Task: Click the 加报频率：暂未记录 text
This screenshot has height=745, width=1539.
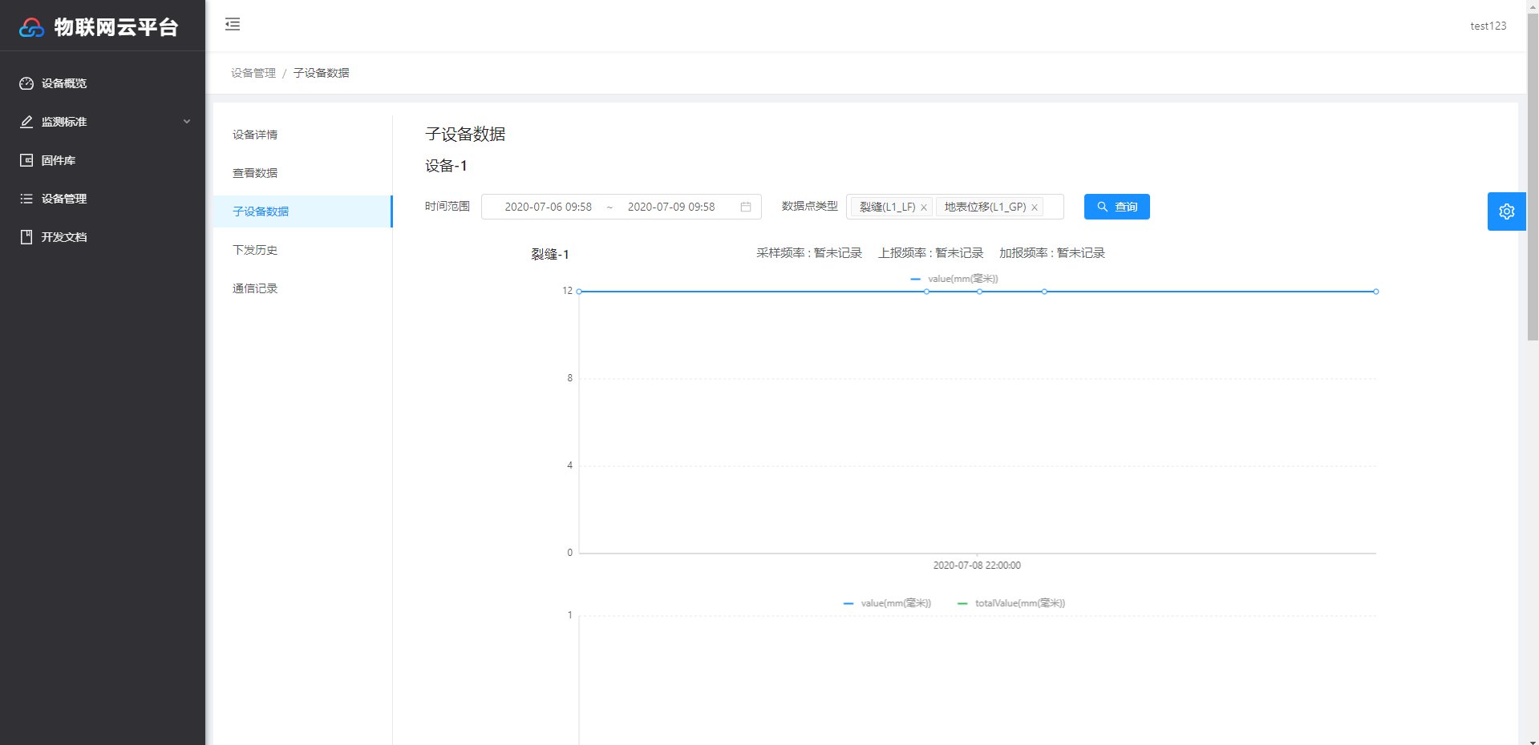Action: (x=1052, y=253)
